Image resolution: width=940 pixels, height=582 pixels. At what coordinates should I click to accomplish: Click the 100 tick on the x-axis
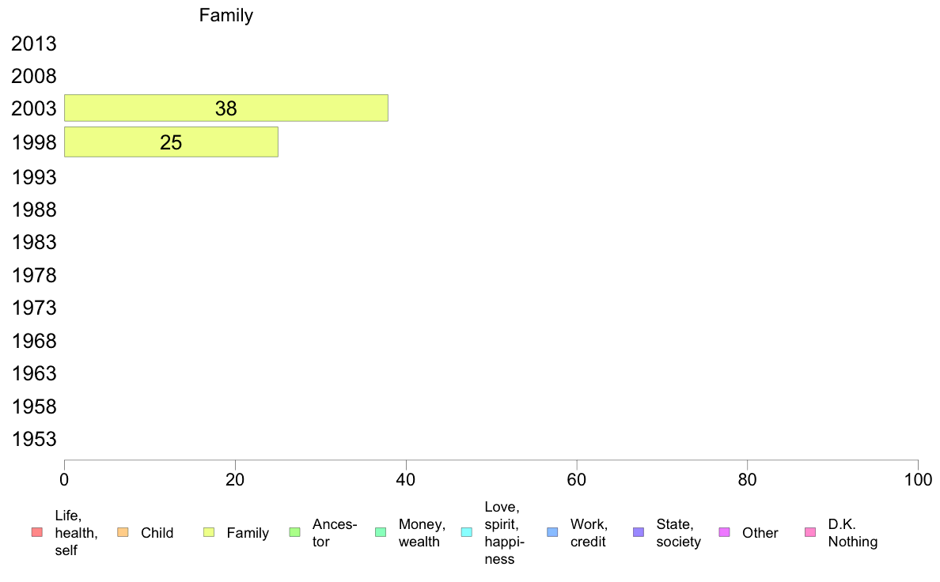pyautogui.click(x=918, y=479)
